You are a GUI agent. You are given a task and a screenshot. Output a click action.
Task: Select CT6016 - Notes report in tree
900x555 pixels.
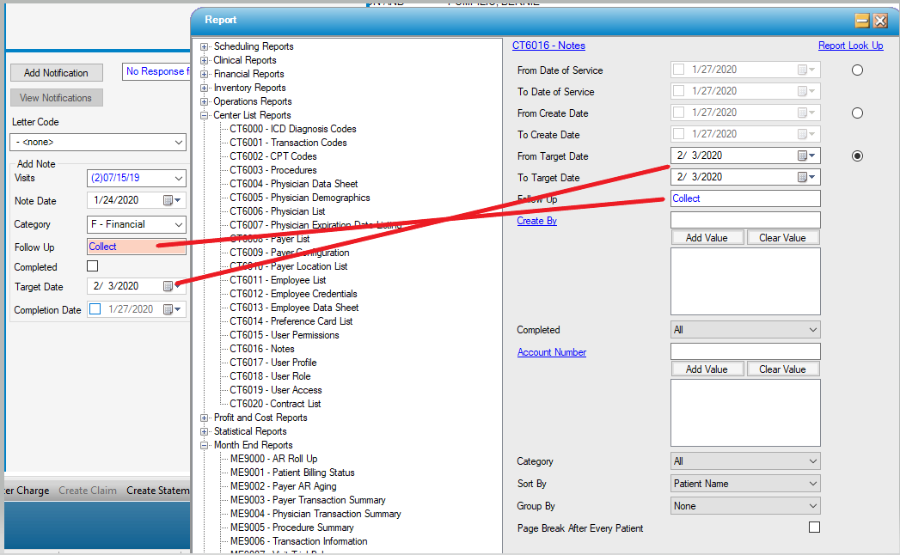[x=261, y=349]
